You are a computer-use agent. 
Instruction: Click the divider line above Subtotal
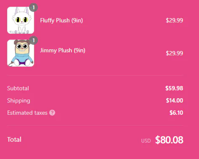[95, 75]
